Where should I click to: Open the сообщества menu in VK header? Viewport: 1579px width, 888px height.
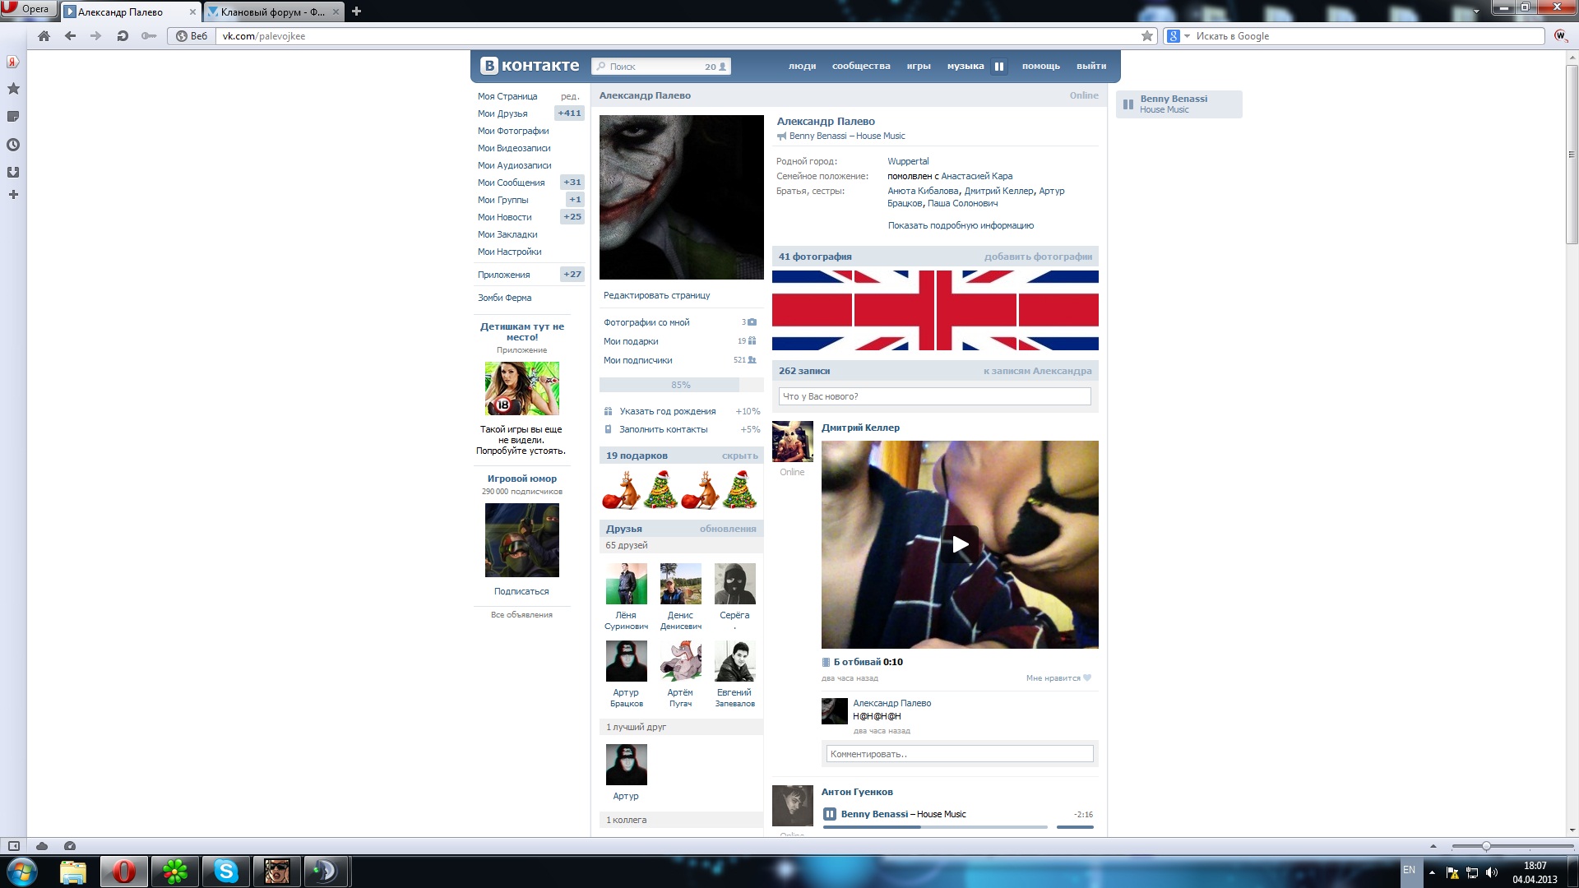(860, 66)
